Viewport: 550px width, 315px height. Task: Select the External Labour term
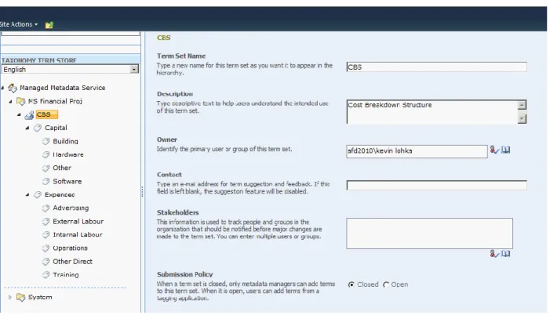click(78, 222)
